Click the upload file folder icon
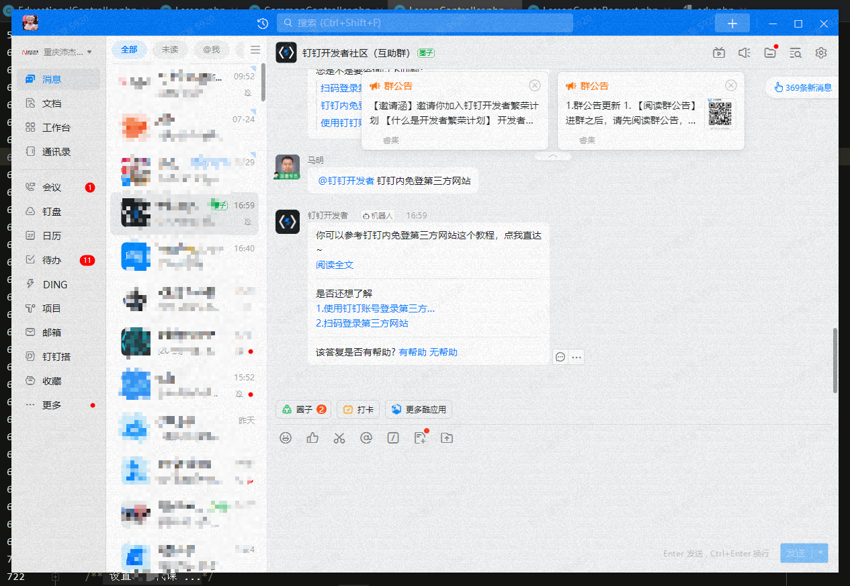850x586 pixels. point(447,438)
